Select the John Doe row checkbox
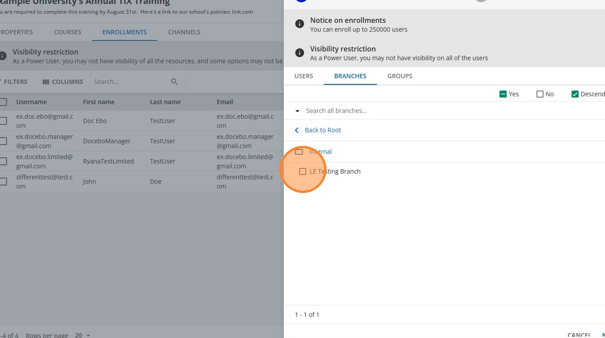This screenshot has height=338, width=605. coord(4,182)
